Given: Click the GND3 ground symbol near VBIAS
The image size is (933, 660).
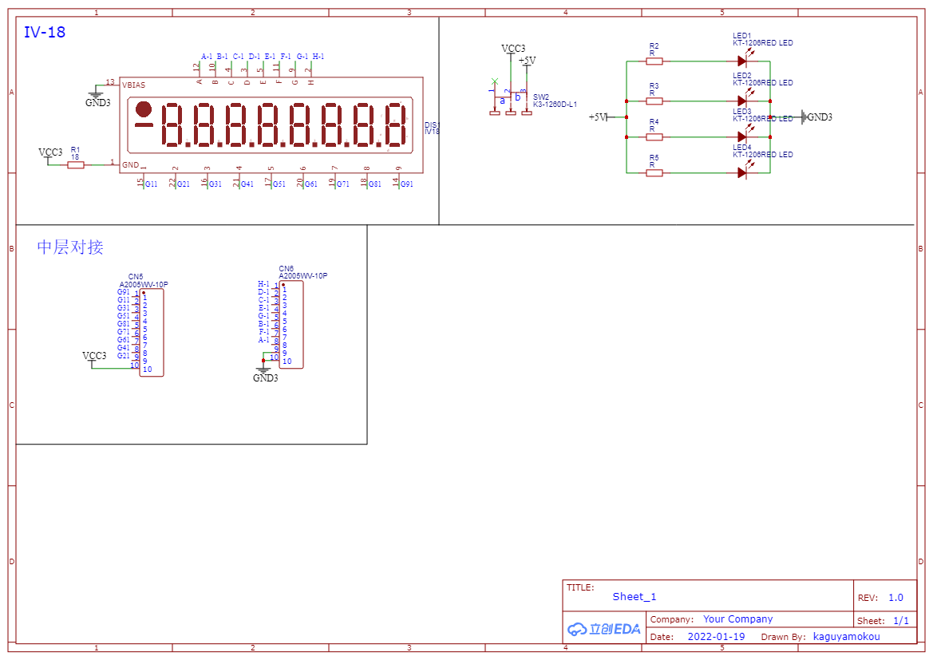Looking at the screenshot, I should 97,94.
